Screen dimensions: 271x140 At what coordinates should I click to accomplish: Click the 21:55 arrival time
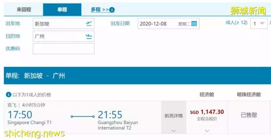[x=110, y=115]
